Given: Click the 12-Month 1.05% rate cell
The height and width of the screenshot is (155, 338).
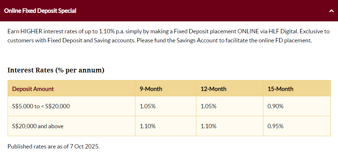Looking at the screenshot, I should [x=208, y=106].
